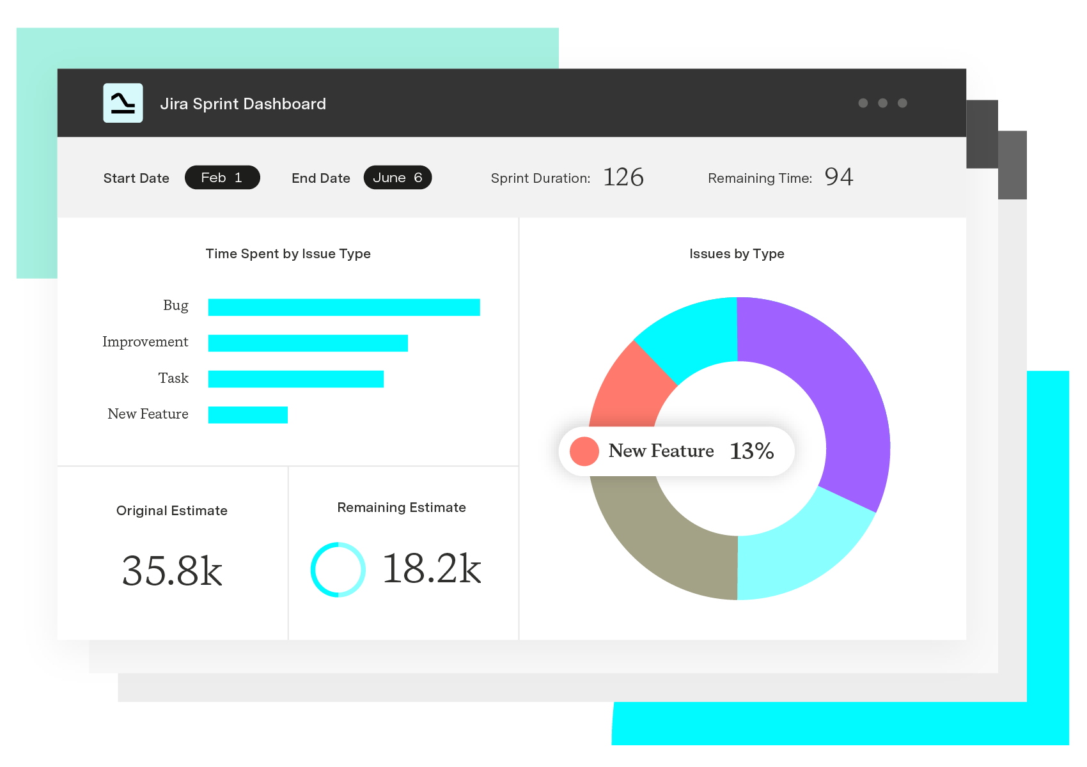Screen dimensions: 1087x767
Task: Select the New Feature bar
Action: (x=247, y=415)
